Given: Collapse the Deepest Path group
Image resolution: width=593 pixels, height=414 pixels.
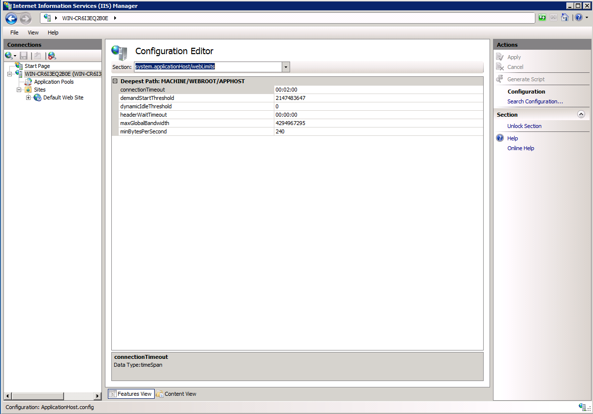Looking at the screenshot, I should (115, 81).
